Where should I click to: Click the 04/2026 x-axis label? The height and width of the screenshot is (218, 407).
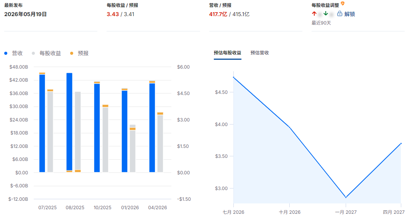(158, 208)
